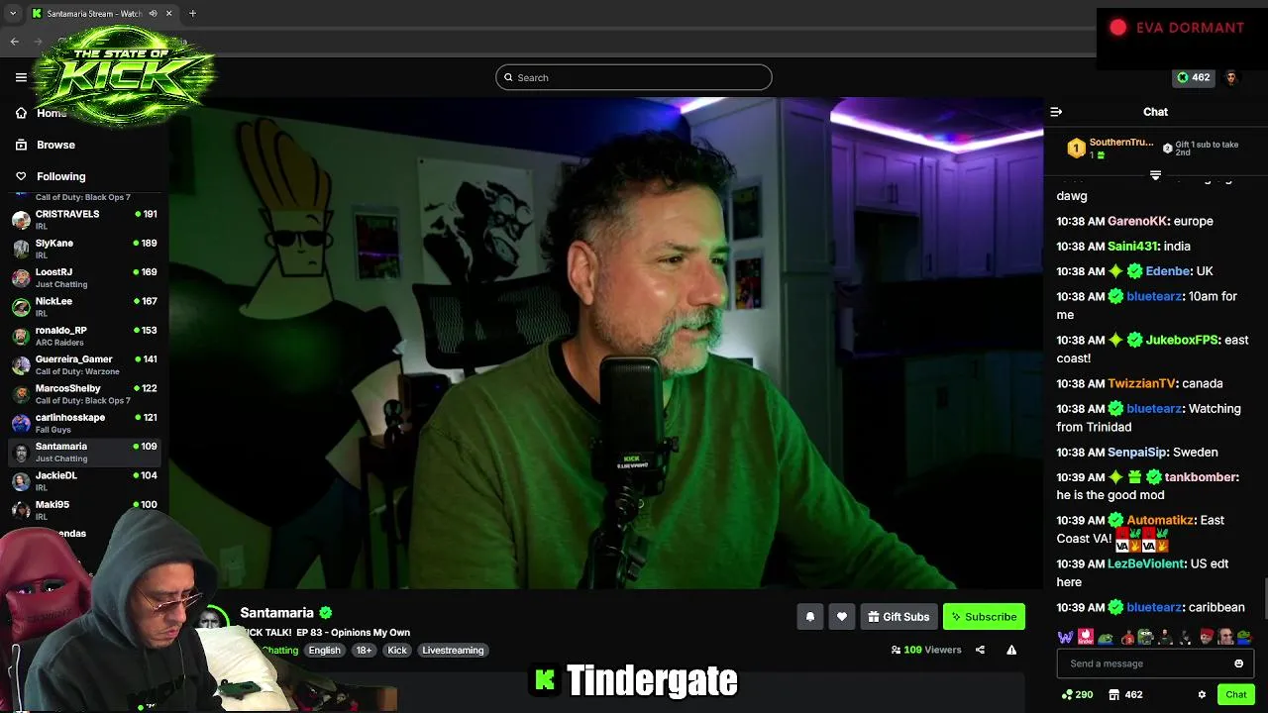Click GarenoKK username in chat
Screen dimensions: 1268x713
[1137, 221]
